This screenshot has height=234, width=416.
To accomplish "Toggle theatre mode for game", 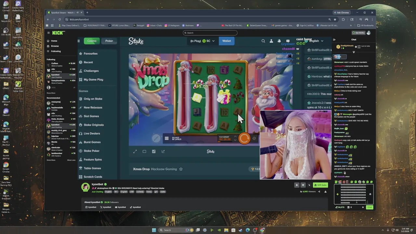I will 144,151.
